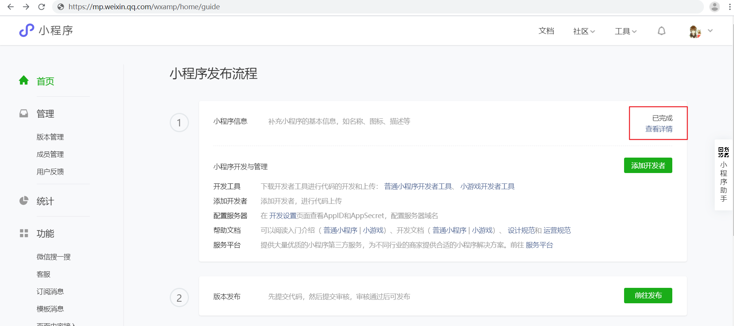Screen dimensions: 734x326
Task: Open 成员管理 in sidebar
Action: point(50,154)
